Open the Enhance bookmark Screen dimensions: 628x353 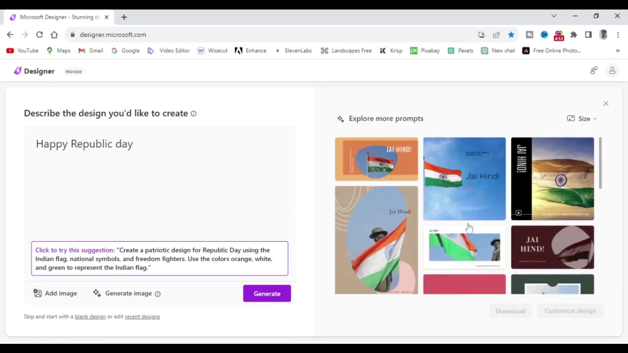tap(251, 51)
